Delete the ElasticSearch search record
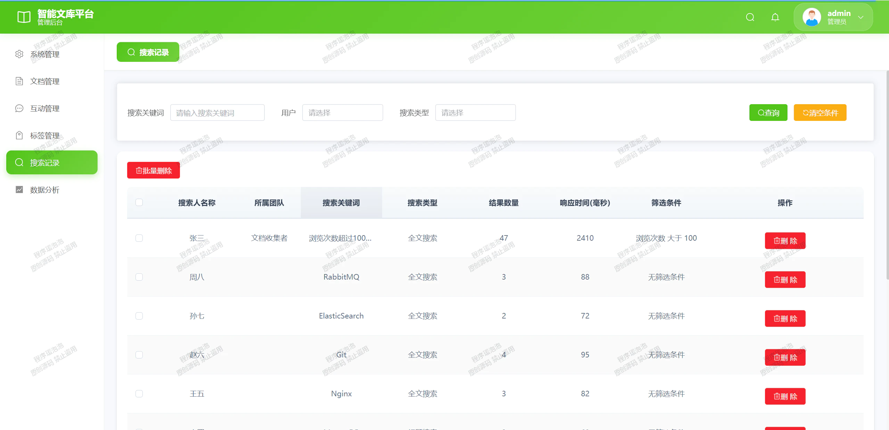The height and width of the screenshot is (430, 889). (785, 319)
